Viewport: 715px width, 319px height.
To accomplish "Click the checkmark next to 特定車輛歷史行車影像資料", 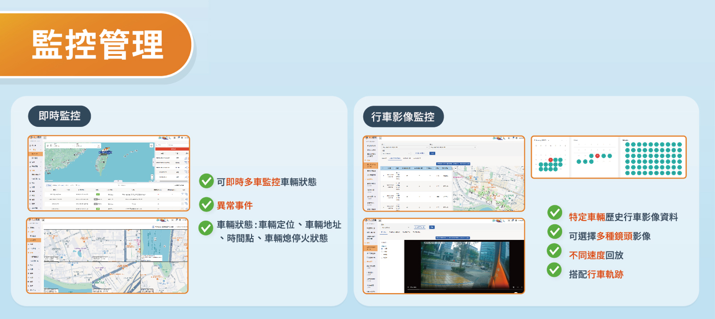I will click(x=555, y=212).
